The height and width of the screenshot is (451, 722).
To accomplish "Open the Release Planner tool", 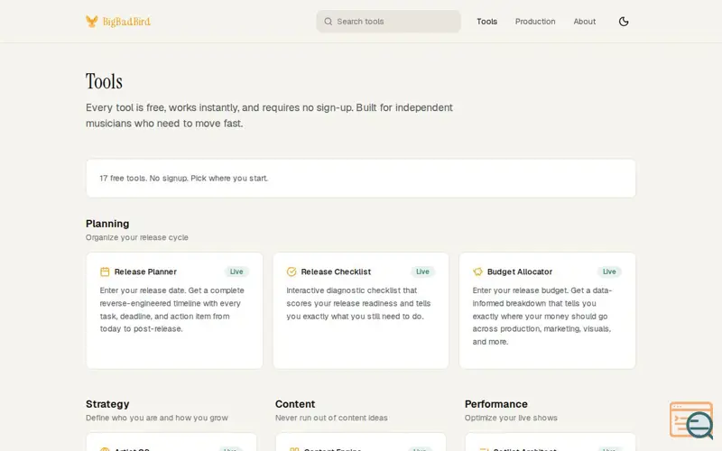I will click(x=145, y=272).
